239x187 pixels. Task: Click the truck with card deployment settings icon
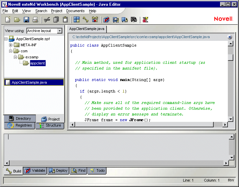point(116,20)
